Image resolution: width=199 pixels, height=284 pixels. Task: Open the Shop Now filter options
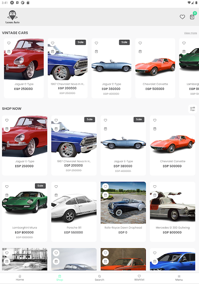(x=193, y=109)
